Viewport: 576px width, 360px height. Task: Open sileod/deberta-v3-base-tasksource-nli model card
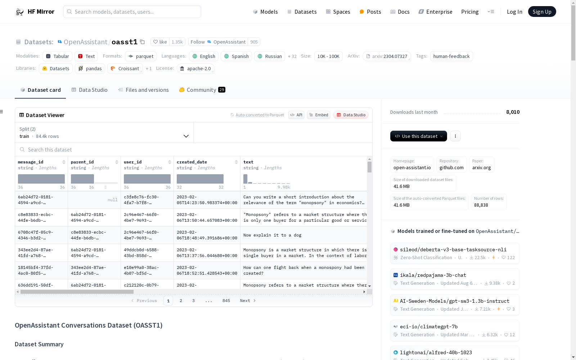point(455,253)
